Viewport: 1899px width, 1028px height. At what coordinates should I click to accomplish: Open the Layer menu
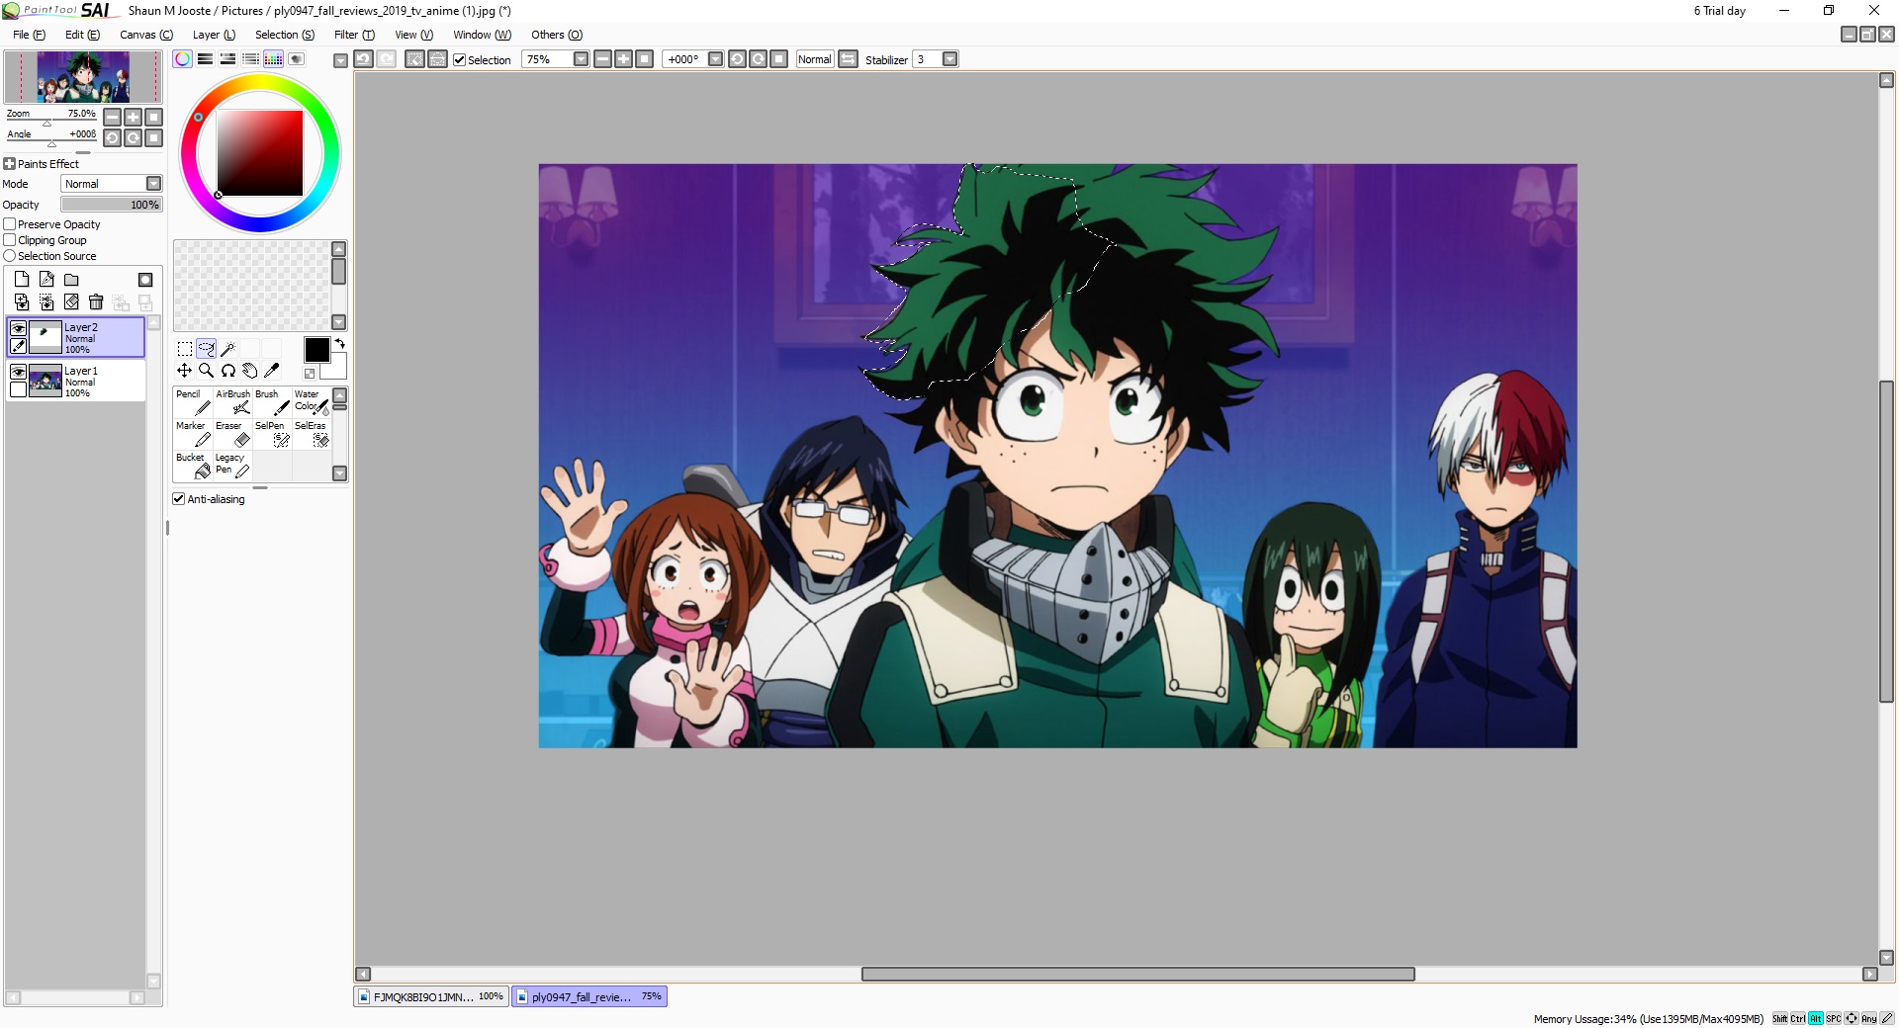coord(214,35)
